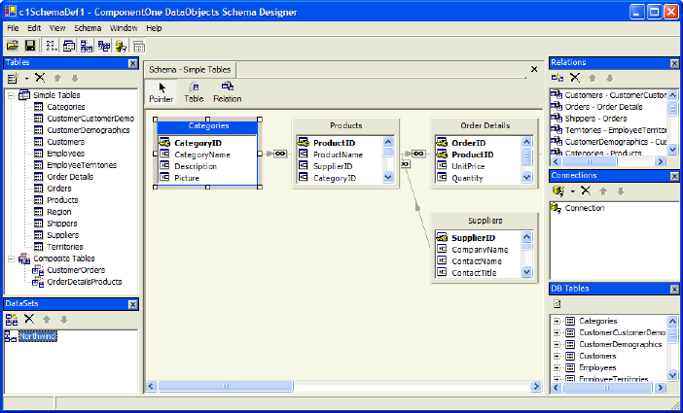This screenshot has width=683, height=413.
Task: Click the delete X icon in DataSets panel
Action: pos(29,319)
